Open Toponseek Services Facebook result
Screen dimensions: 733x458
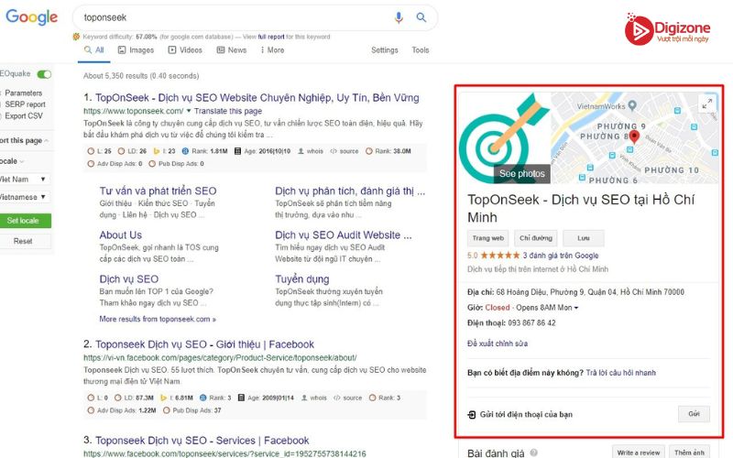point(202,441)
